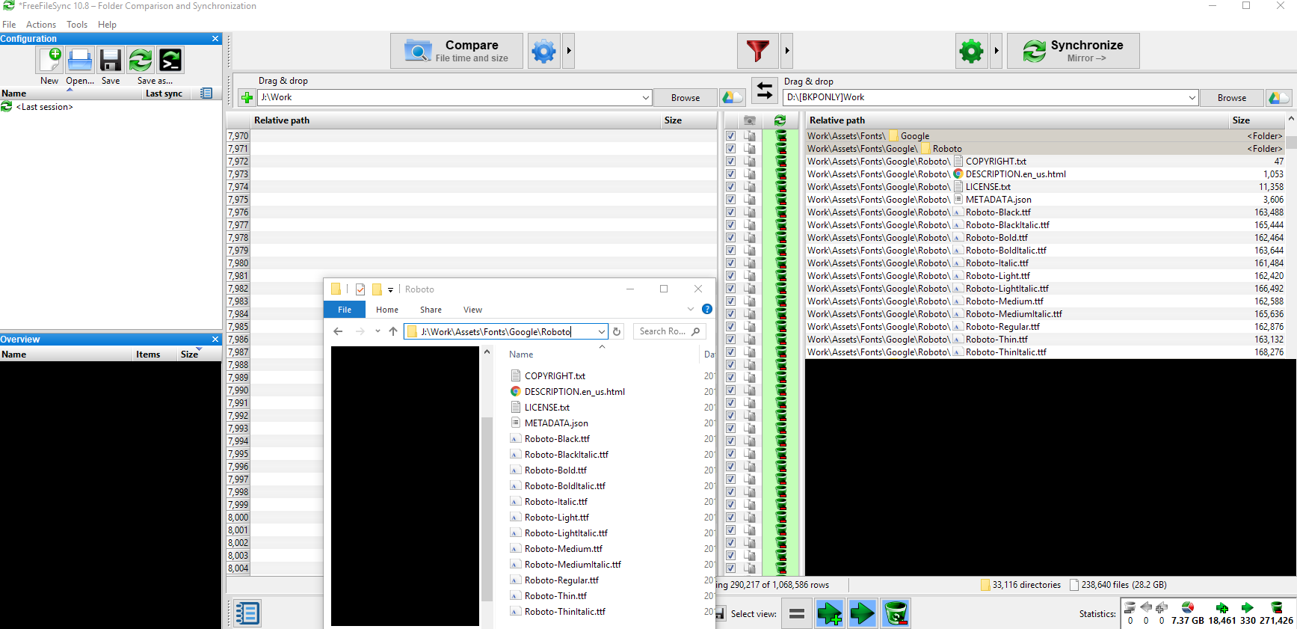
Task: Uncheck the Roboto-Medium.ttf row checkbox
Action: [731, 301]
